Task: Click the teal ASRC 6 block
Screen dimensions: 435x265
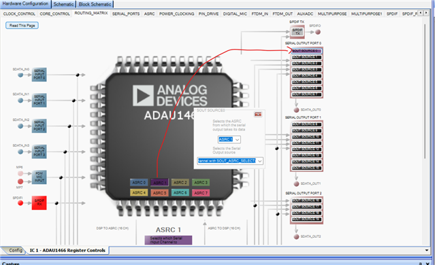Action: click(180, 193)
